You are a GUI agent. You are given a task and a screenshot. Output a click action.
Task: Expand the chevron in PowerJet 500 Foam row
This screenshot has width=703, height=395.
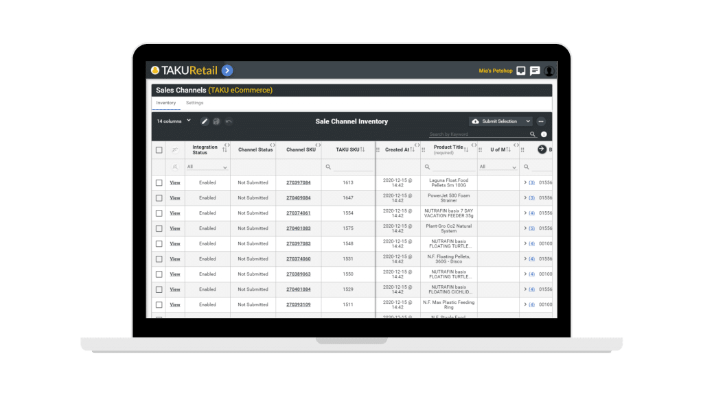[525, 198]
